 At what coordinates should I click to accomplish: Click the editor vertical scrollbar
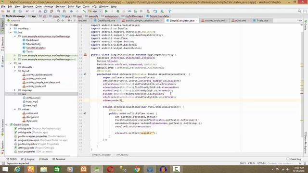(x=302, y=85)
